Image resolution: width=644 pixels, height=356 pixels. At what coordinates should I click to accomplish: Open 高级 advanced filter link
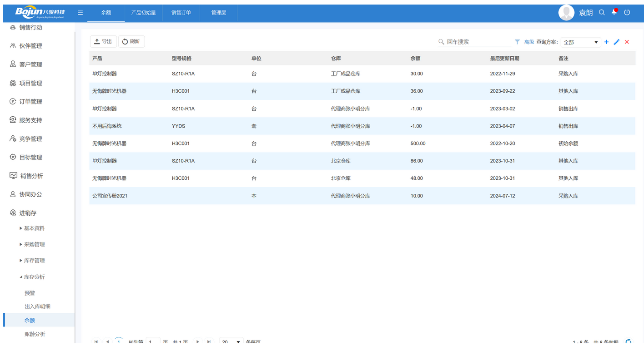point(529,42)
